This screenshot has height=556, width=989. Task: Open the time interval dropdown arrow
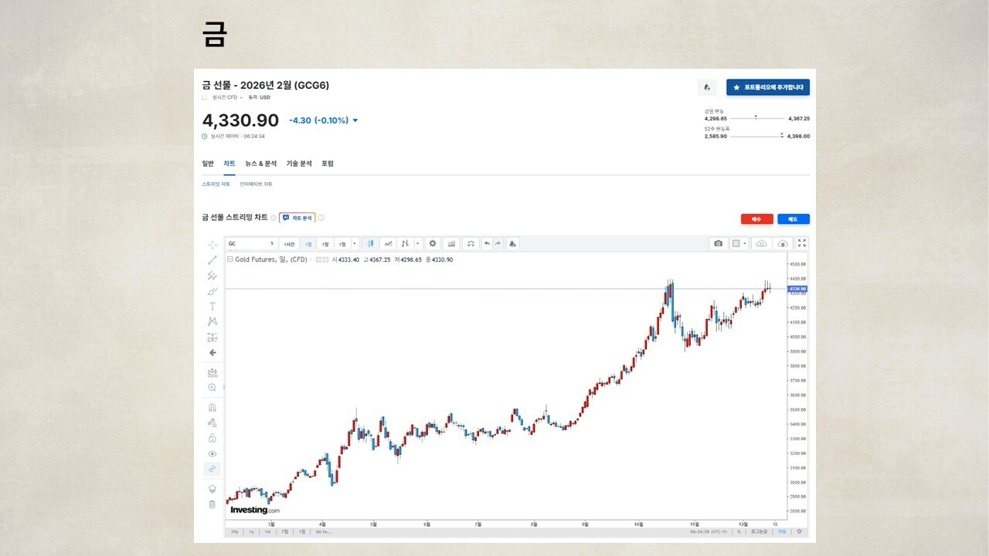[x=355, y=243]
